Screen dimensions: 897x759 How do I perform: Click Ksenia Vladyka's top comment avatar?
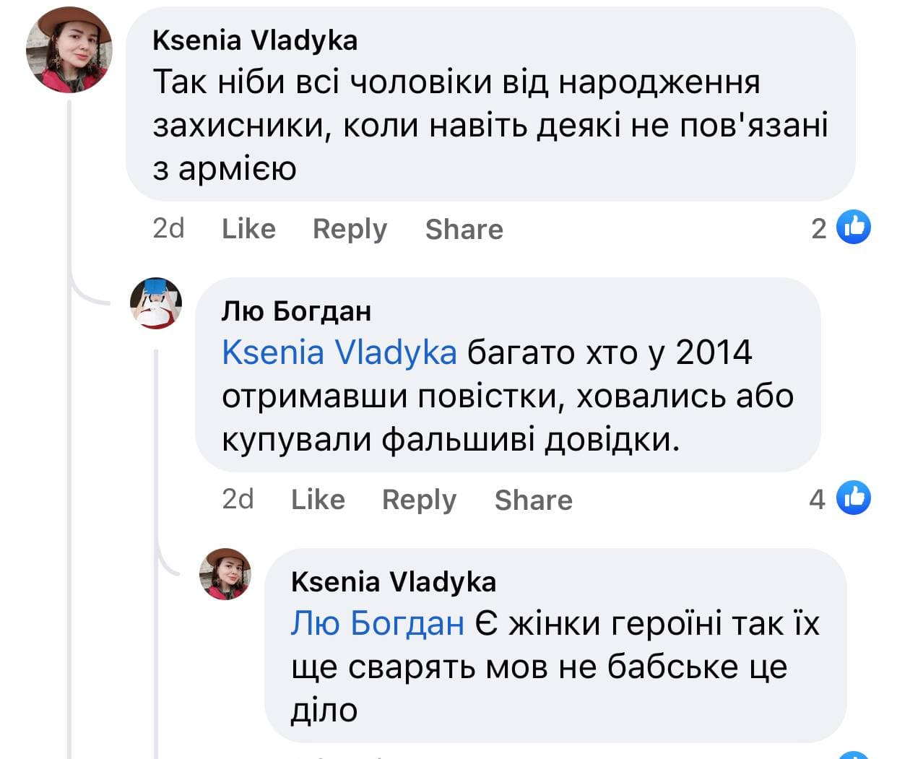69,50
